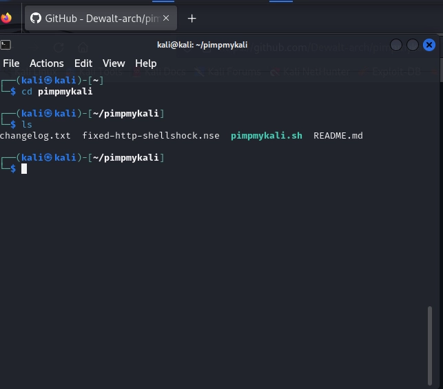Click the pimpmykali.sh filename in the ls output
This screenshot has height=389, width=443.
266,136
